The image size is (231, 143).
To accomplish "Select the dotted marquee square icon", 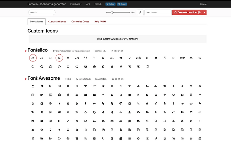I will click(147, 67).
